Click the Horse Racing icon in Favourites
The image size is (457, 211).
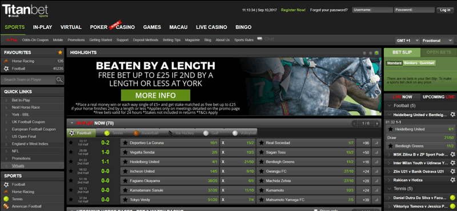coord(6,61)
